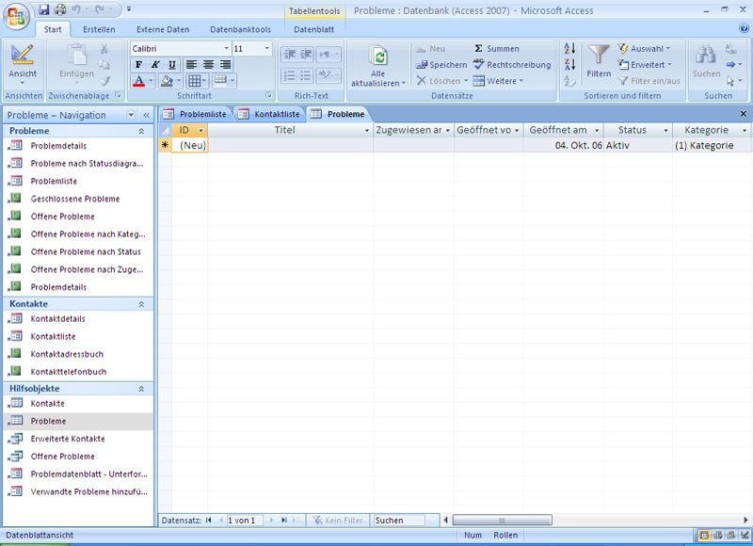Save the record with Speichern
Viewport: 753px width, 546px height.
click(x=441, y=65)
